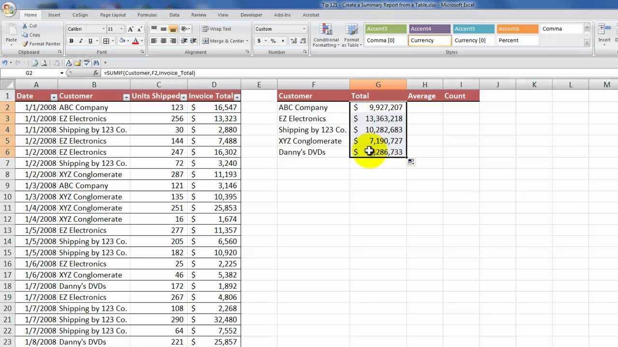Click the Undo icon

coord(5,63)
